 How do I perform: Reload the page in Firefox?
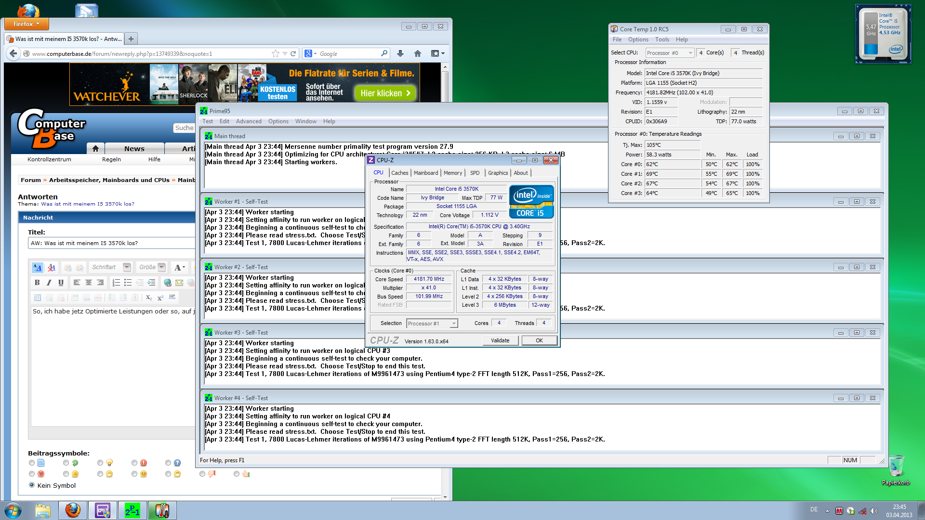click(x=293, y=53)
